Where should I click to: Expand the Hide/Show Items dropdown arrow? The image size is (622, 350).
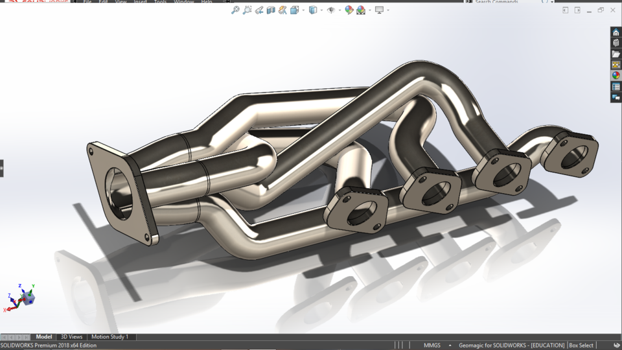coord(340,10)
